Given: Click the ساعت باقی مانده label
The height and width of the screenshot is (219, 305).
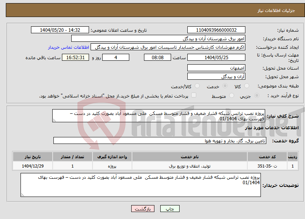Looking at the screenshot, I should click(x=43, y=58).
